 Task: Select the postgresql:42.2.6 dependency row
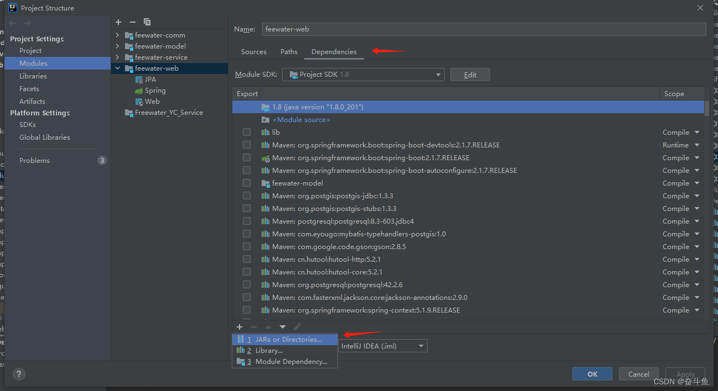click(x=468, y=285)
